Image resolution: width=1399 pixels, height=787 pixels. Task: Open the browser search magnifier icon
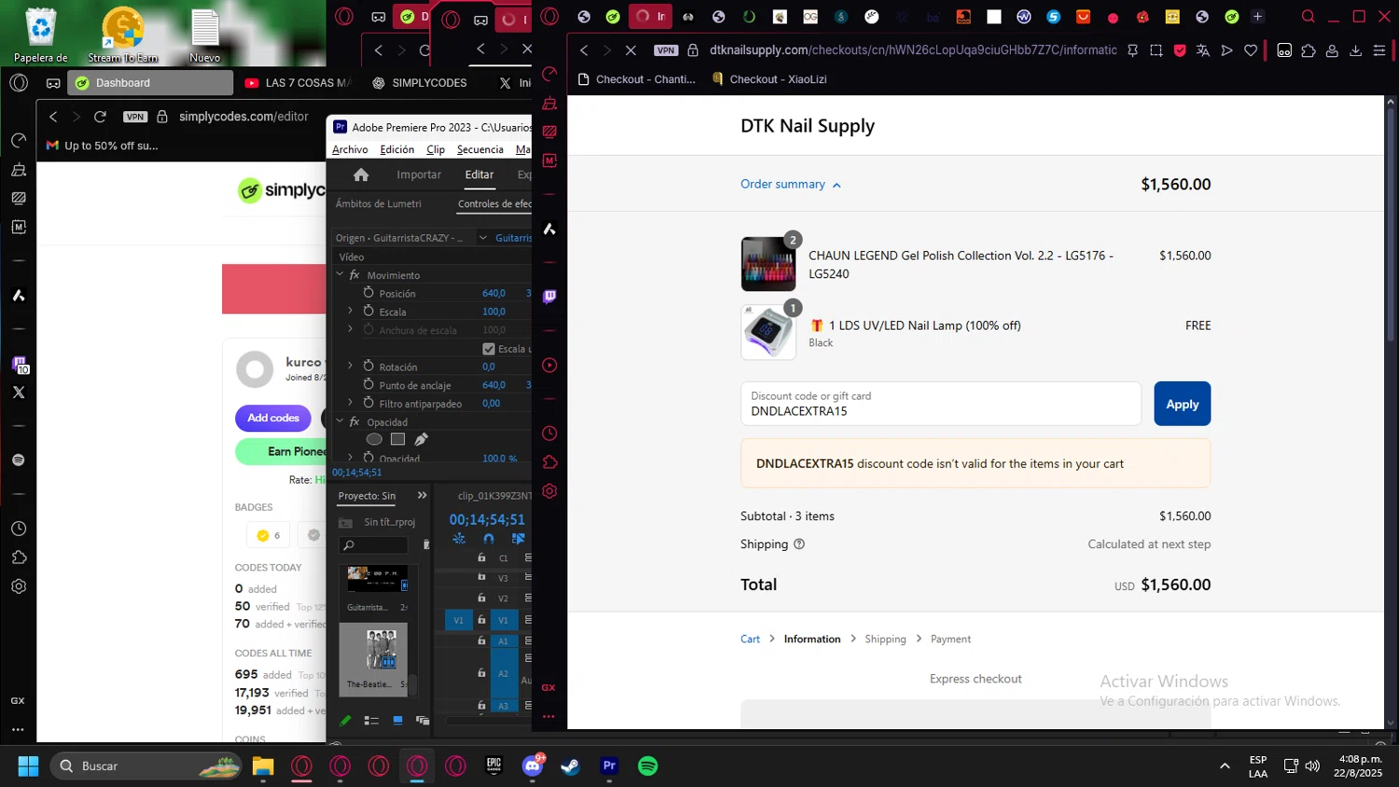coord(1309,17)
